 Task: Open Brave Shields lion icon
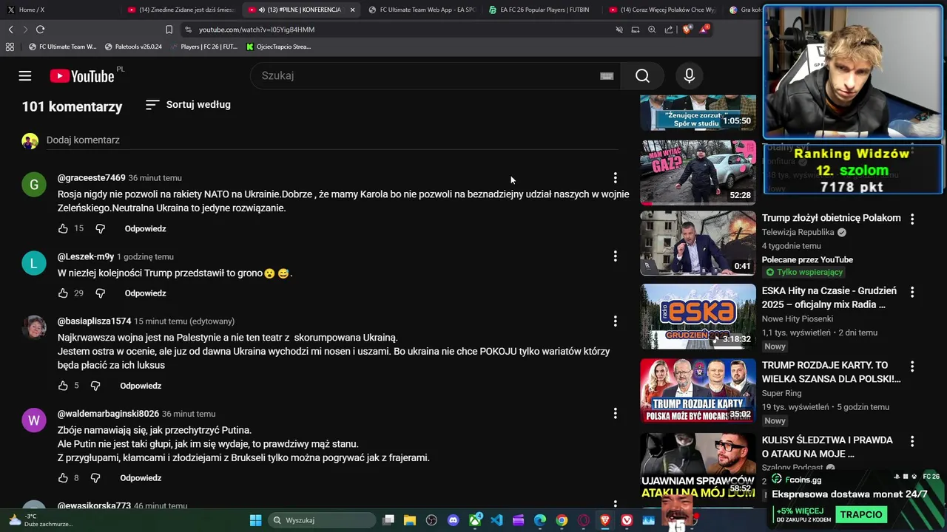click(x=687, y=30)
